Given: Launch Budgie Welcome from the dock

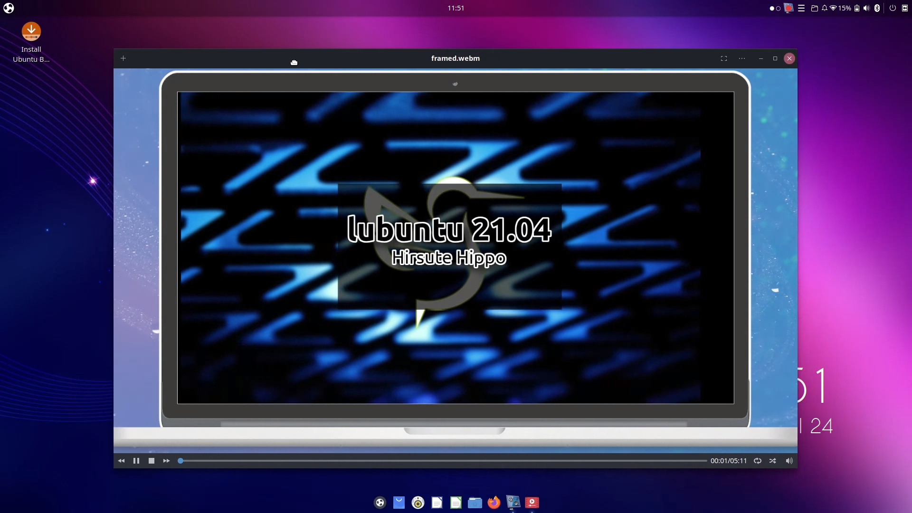Looking at the screenshot, I should (380, 503).
